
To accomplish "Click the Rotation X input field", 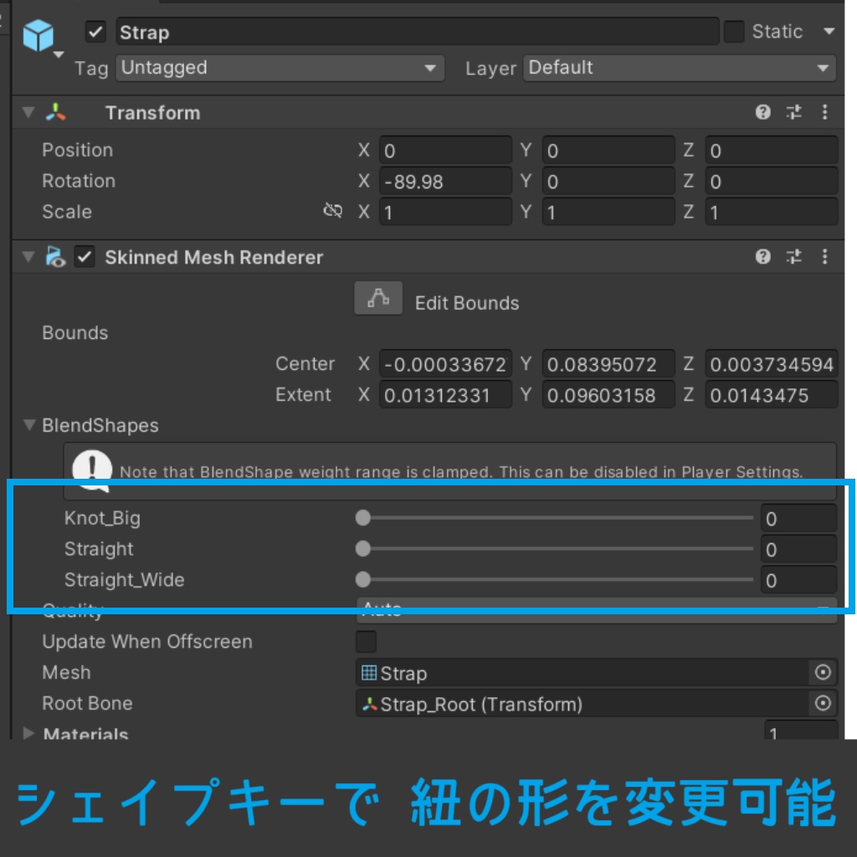I will tap(444, 181).
